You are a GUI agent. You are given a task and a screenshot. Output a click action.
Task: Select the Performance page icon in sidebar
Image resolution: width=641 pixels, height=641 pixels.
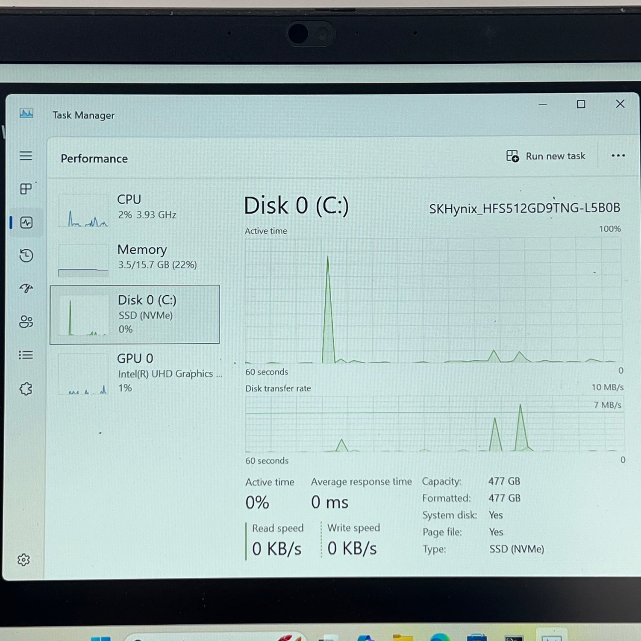click(x=26, y=223)
